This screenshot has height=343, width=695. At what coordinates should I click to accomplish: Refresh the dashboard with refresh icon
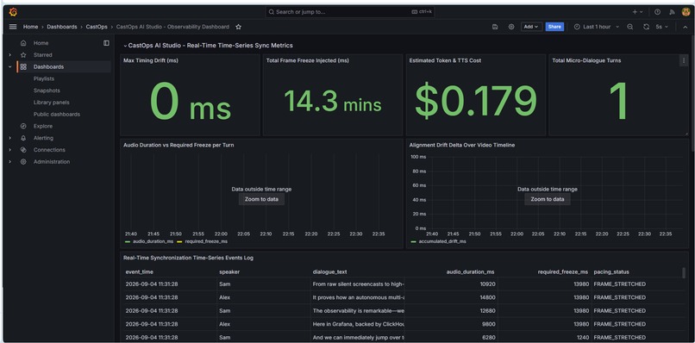[646, 27]
